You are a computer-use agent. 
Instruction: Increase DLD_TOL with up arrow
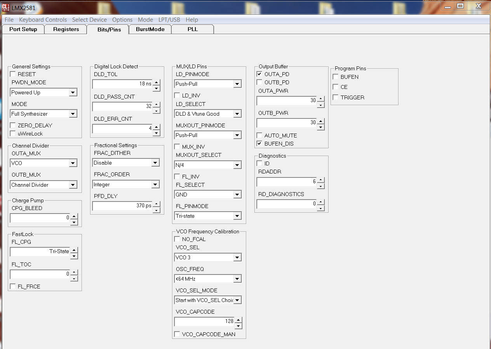pyautogui.click(x=156, y=82)
